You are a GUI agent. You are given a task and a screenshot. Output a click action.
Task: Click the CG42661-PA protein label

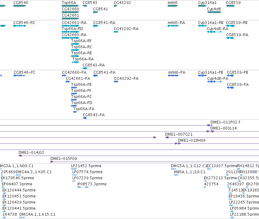(78, 79)
